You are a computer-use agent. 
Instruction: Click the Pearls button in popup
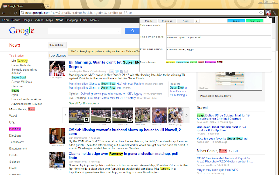click(148, 21)
